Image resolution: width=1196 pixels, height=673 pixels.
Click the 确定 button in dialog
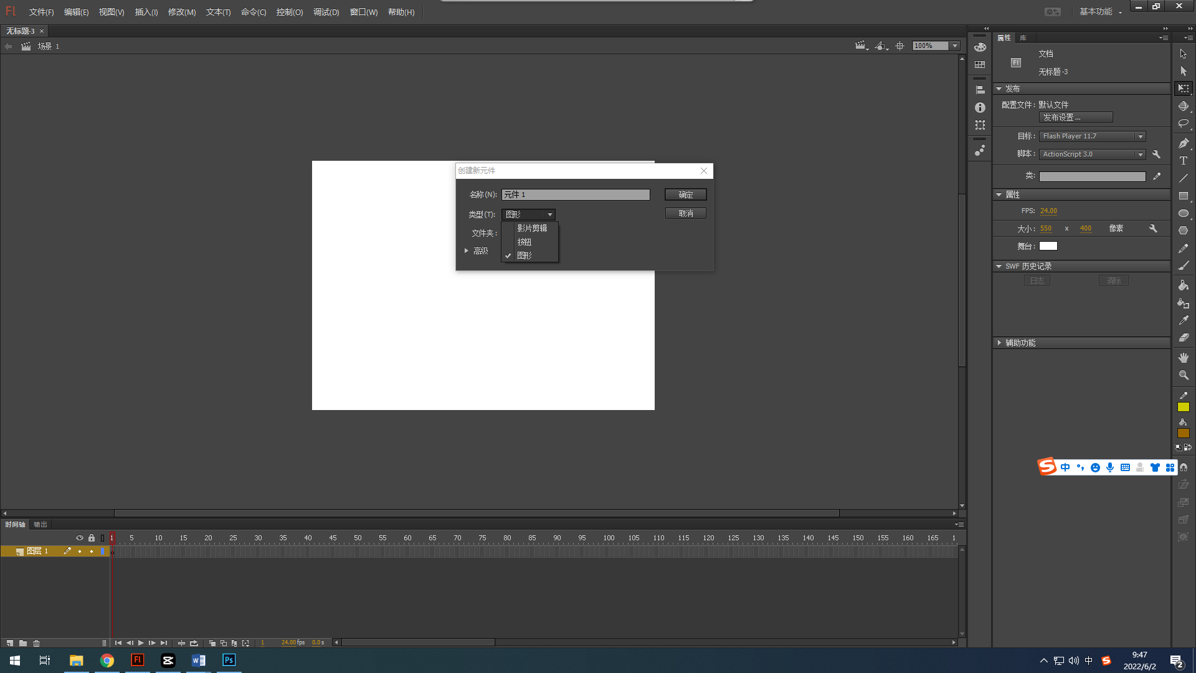(x=685, y=194)
